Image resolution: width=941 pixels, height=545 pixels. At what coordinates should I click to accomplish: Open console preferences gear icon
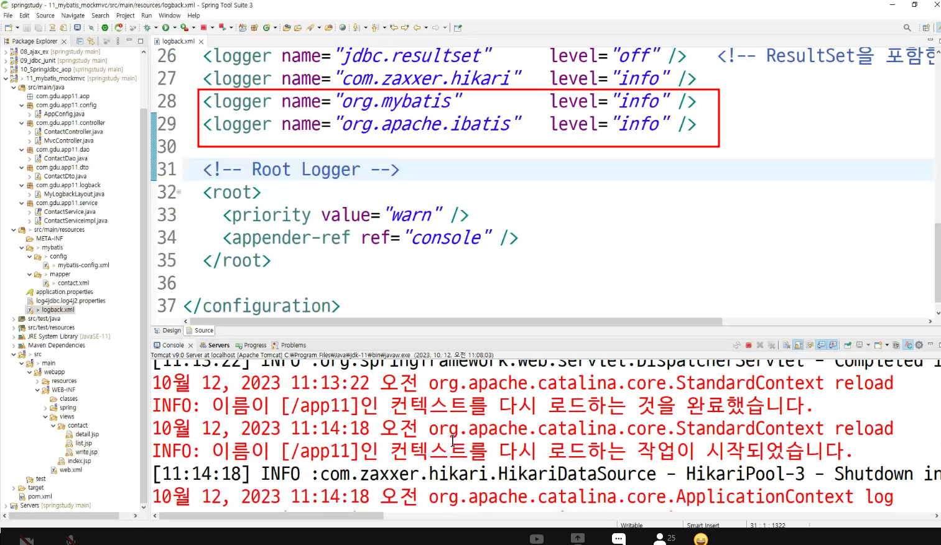point(919,345)
